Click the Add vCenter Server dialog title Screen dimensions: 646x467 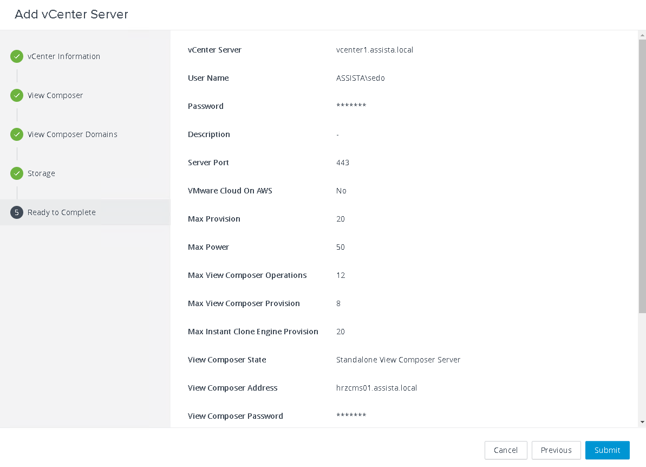pos(71,14)
